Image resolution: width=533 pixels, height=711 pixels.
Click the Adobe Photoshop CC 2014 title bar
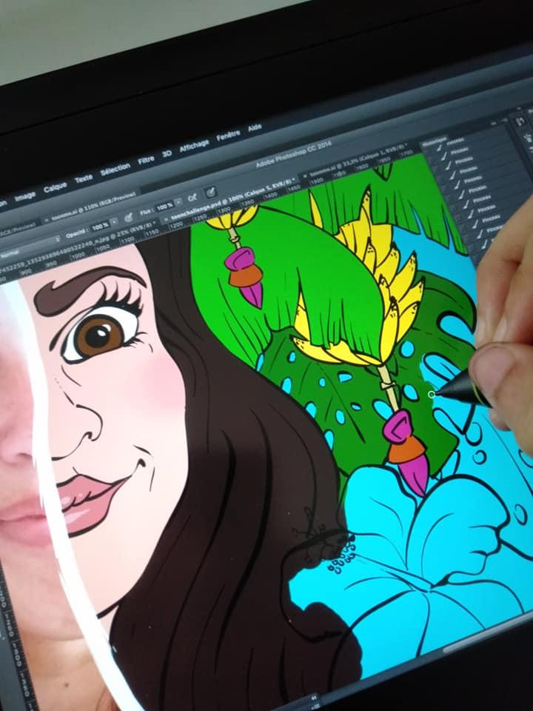295,154
